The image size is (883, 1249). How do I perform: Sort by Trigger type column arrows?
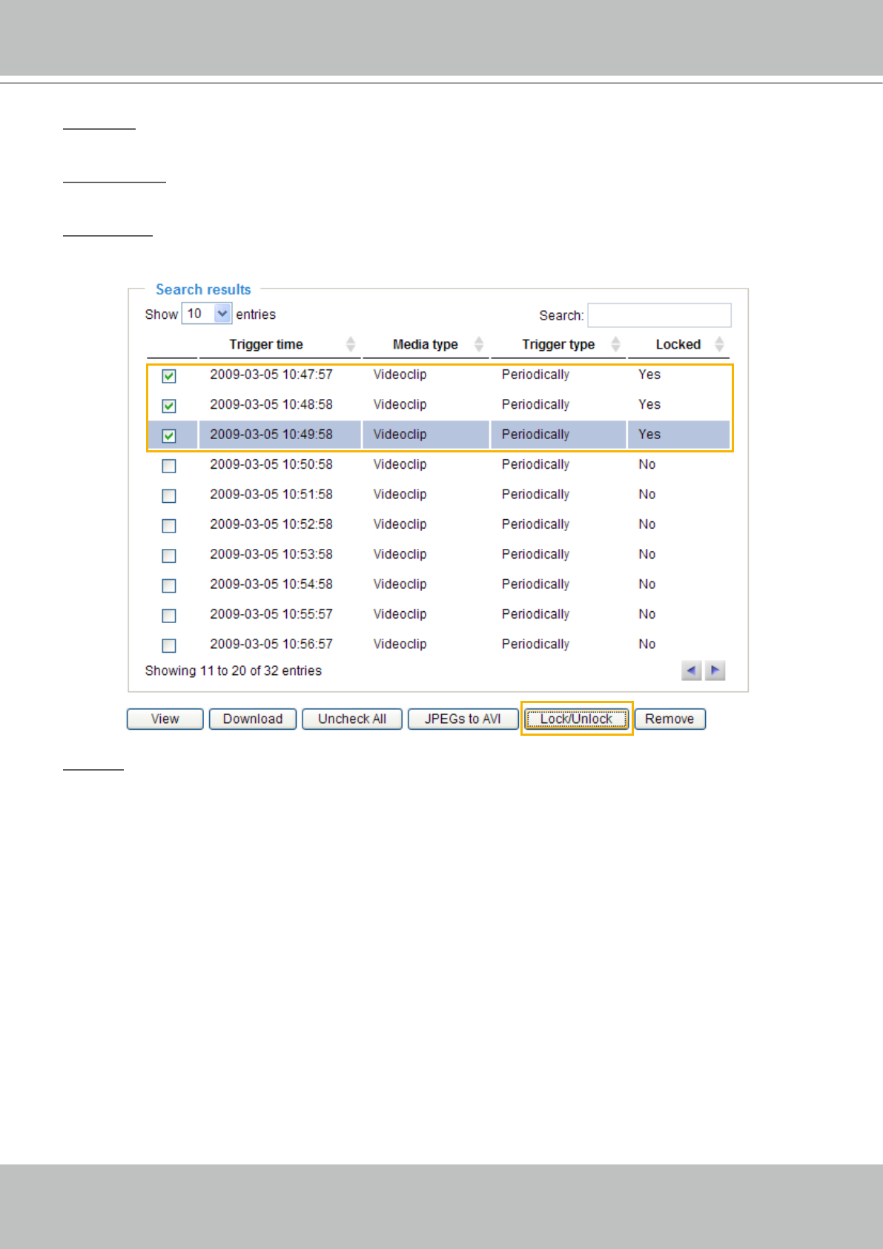[615, 344]
